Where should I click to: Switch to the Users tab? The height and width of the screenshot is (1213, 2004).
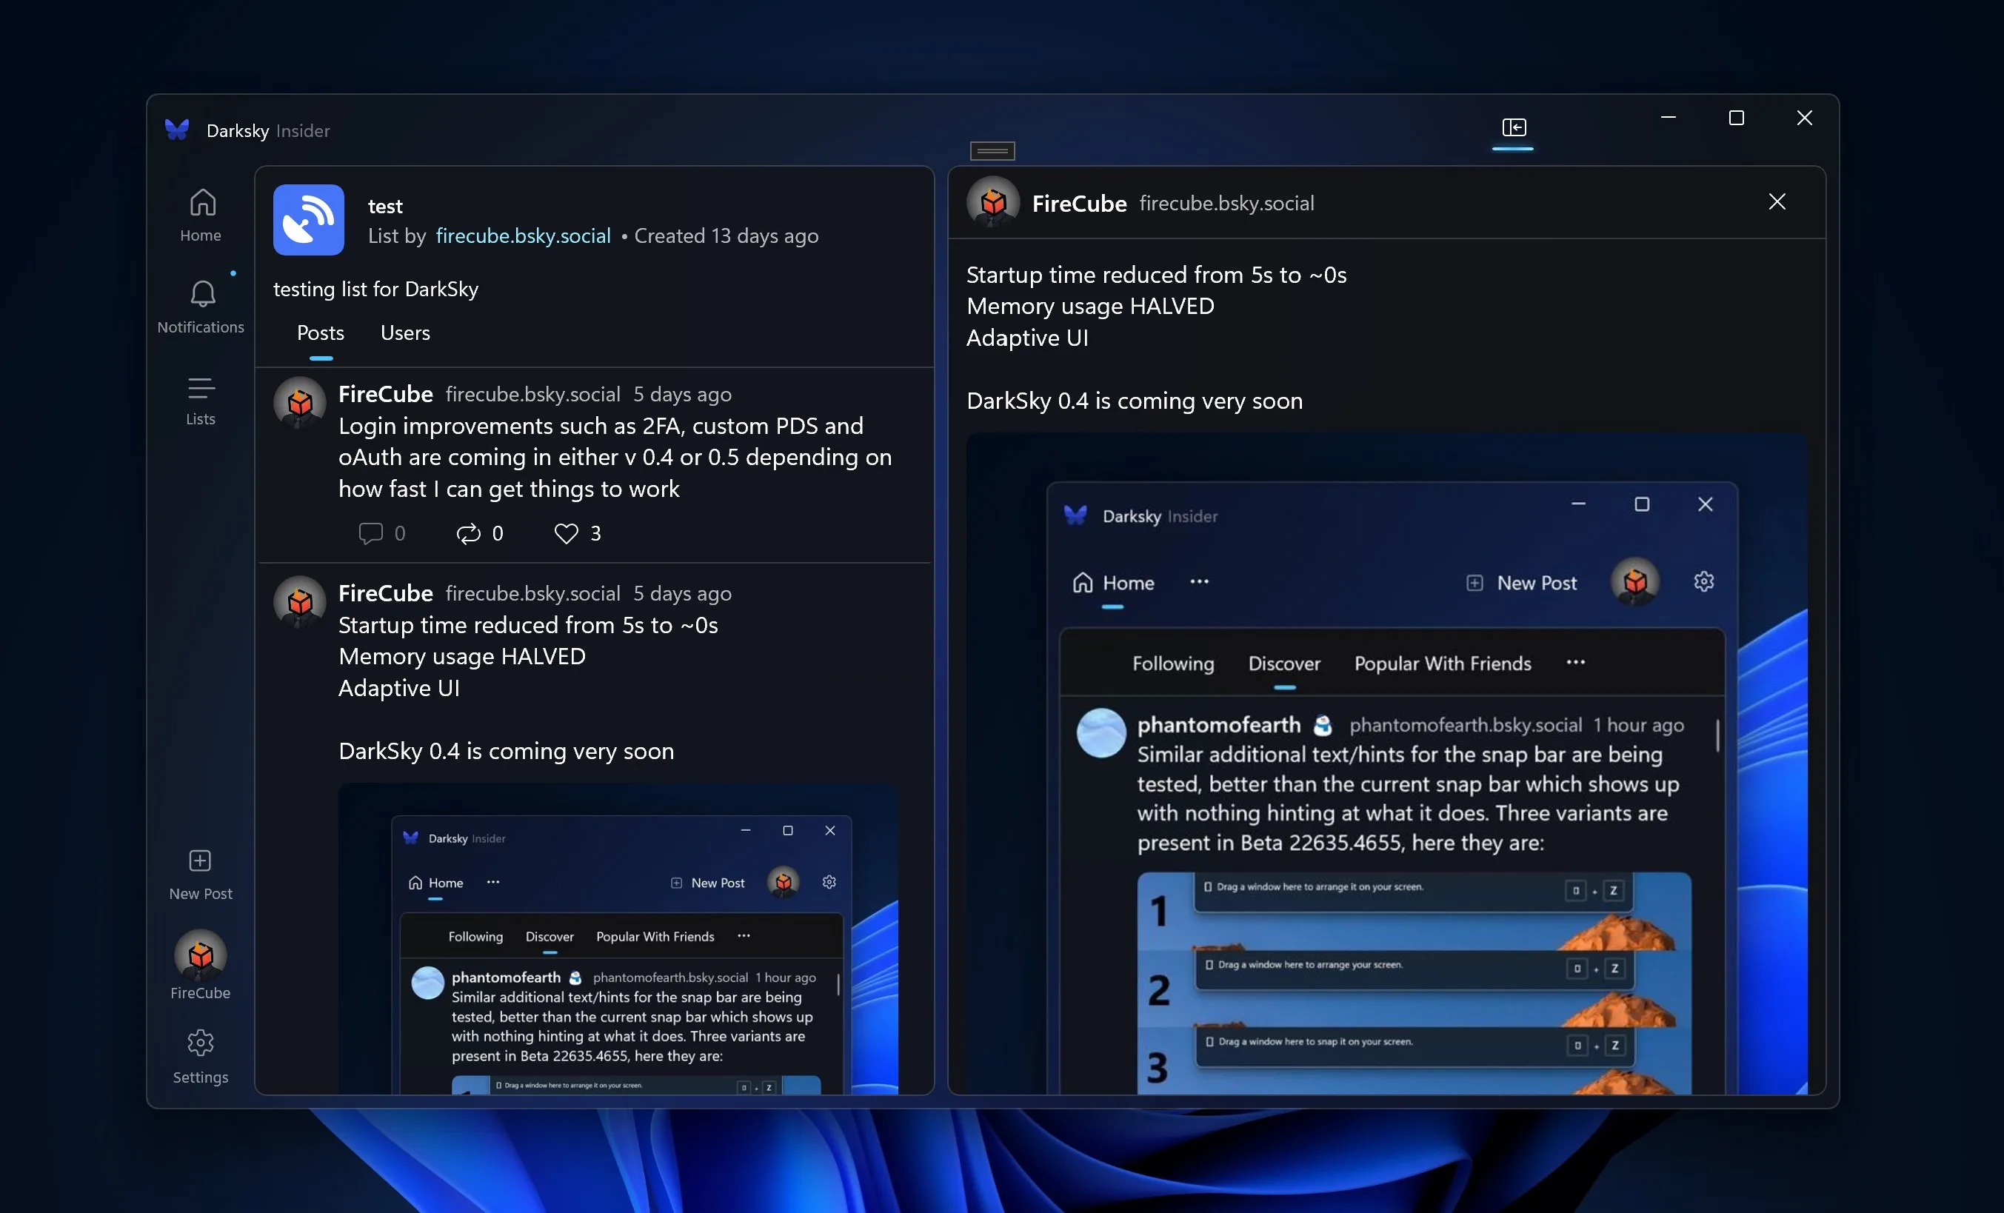pyautogui.click(x=405, y=333)
